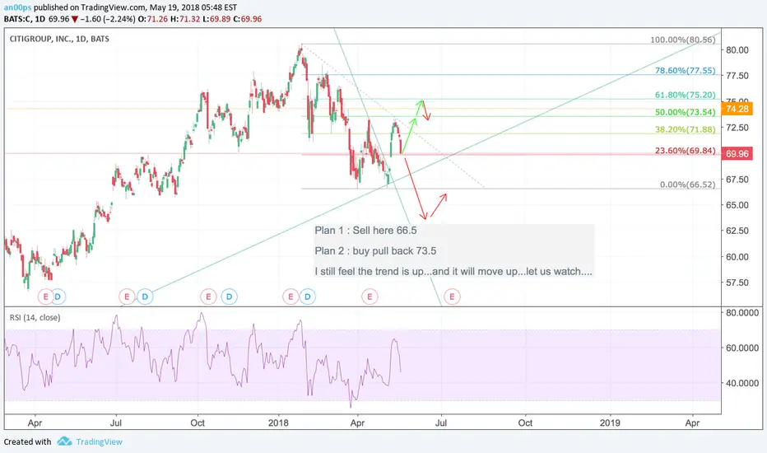This screenshot has height=453, width=767.
Task: Click the 38.20%(71.88) Fibonacci label
Action: tap(686, 129)
